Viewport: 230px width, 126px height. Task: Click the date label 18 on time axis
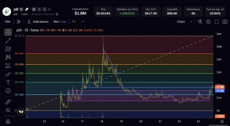pos(102,121)
